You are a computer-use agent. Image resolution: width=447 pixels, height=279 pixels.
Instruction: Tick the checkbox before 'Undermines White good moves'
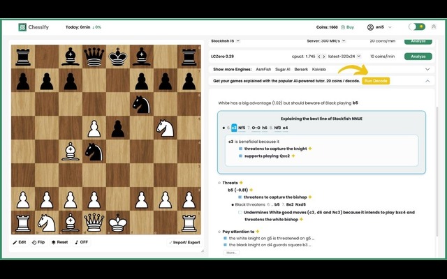coord(240,212)
